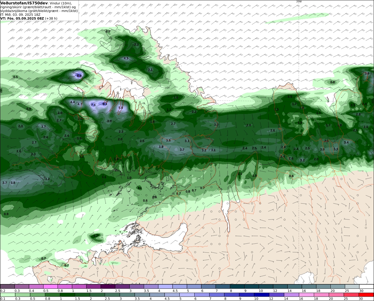This screenshot has width=374, height=301.
Task: Click the white last swatch in upper legend row
Action: 366,286
